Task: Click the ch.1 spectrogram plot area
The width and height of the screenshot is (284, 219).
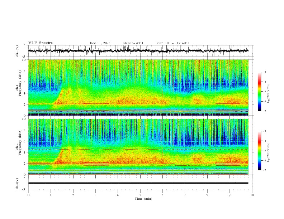Action: pyautogui.click(x=138, y=87)
